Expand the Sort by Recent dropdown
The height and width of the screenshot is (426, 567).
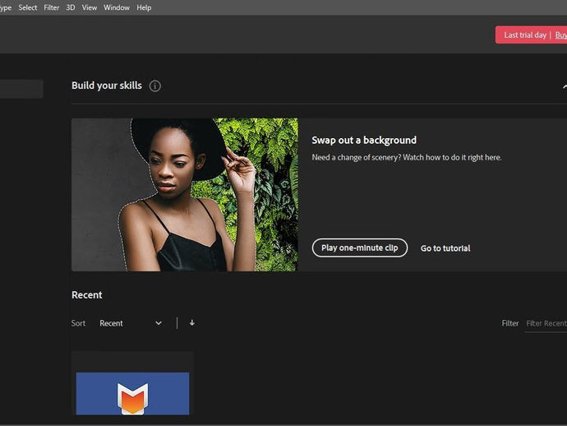tap(131, 323)
